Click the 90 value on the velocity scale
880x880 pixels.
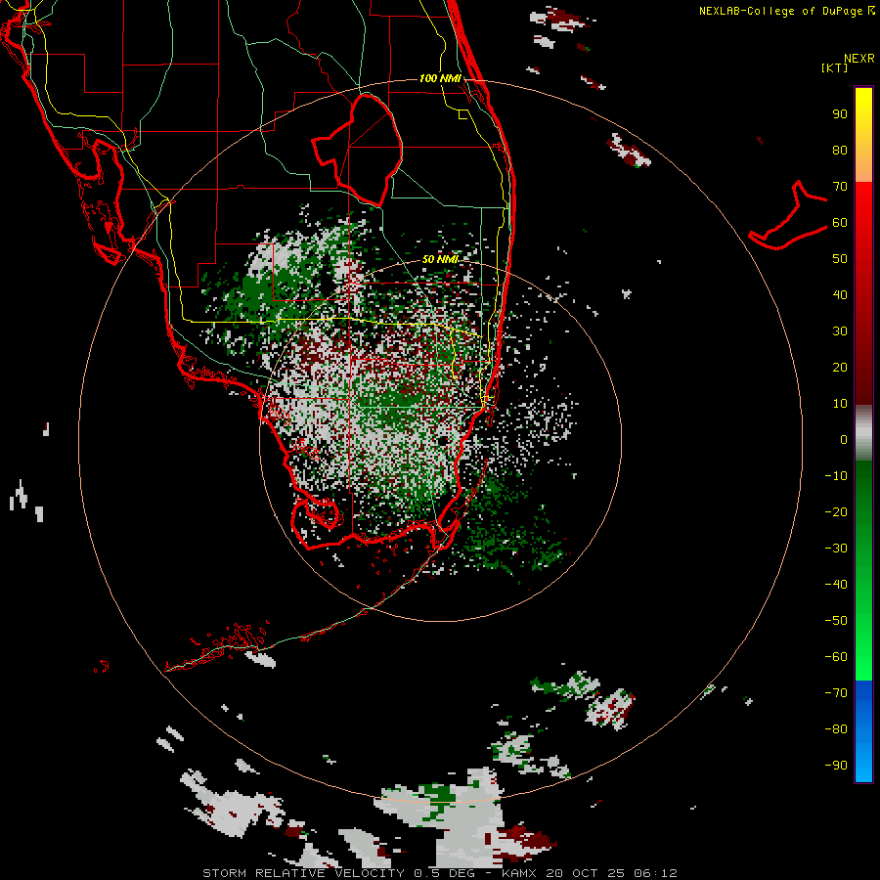[840, 114]
